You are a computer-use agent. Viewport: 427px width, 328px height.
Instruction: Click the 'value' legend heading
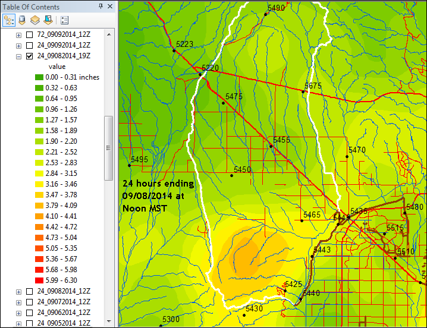(57, 67)
